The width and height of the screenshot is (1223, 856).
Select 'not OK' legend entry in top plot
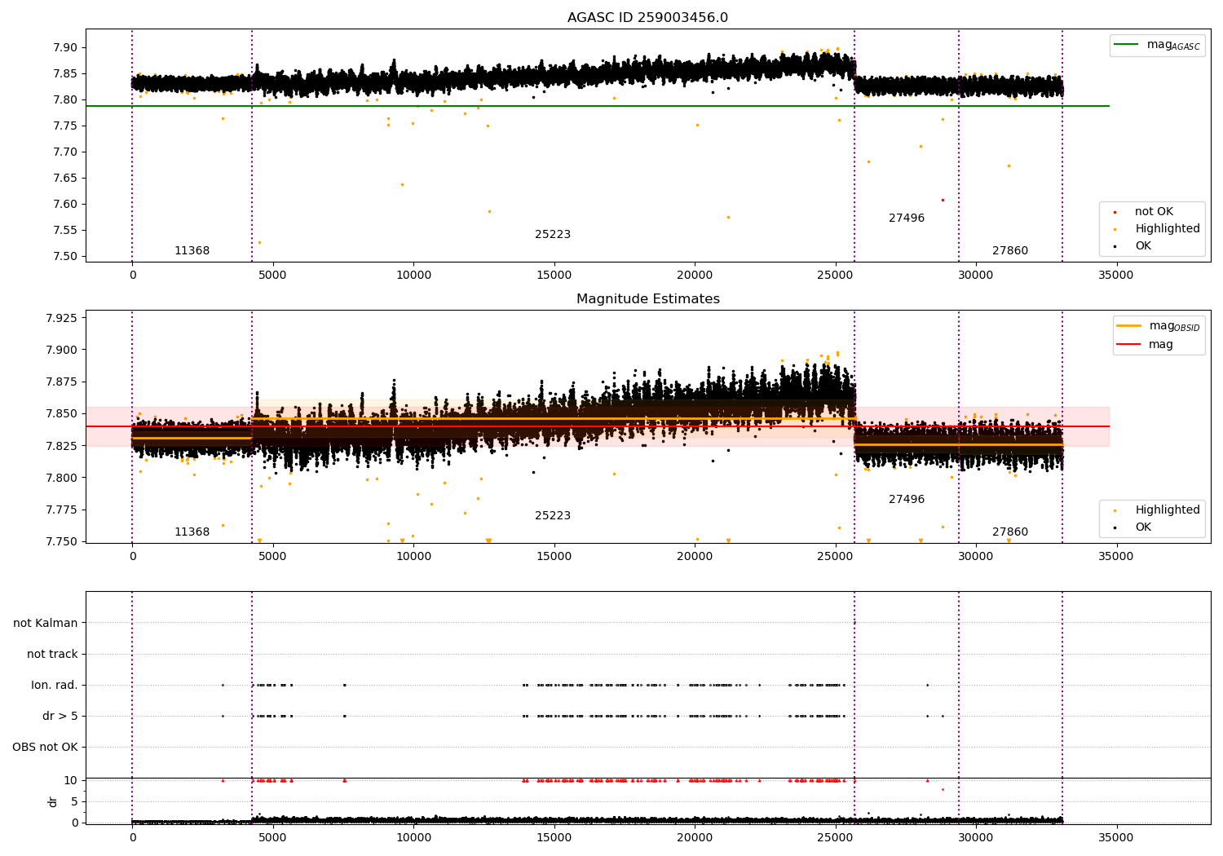pos(1154,212)
